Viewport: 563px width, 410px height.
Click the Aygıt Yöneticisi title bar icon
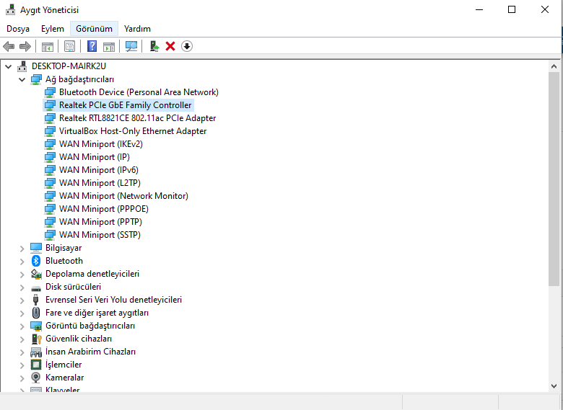point(11,9)
